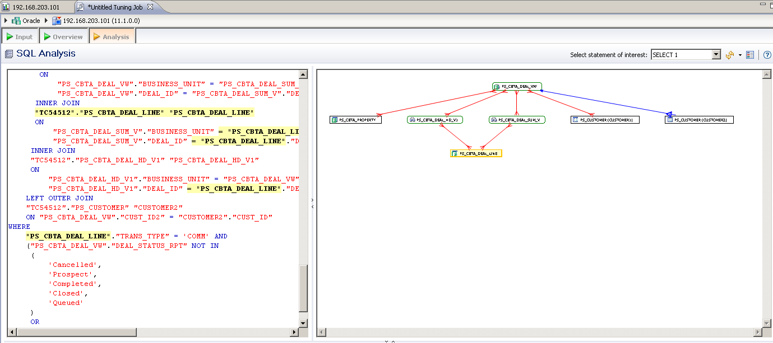
Task: Click the first INNER JOIN keyword line
Action: tap(58, 103)
